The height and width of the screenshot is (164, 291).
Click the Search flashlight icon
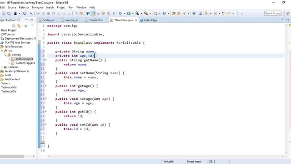point(184,13)
